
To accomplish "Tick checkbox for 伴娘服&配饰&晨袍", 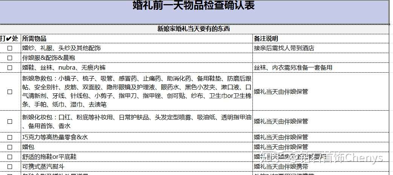I will click(x=10, y=58).
